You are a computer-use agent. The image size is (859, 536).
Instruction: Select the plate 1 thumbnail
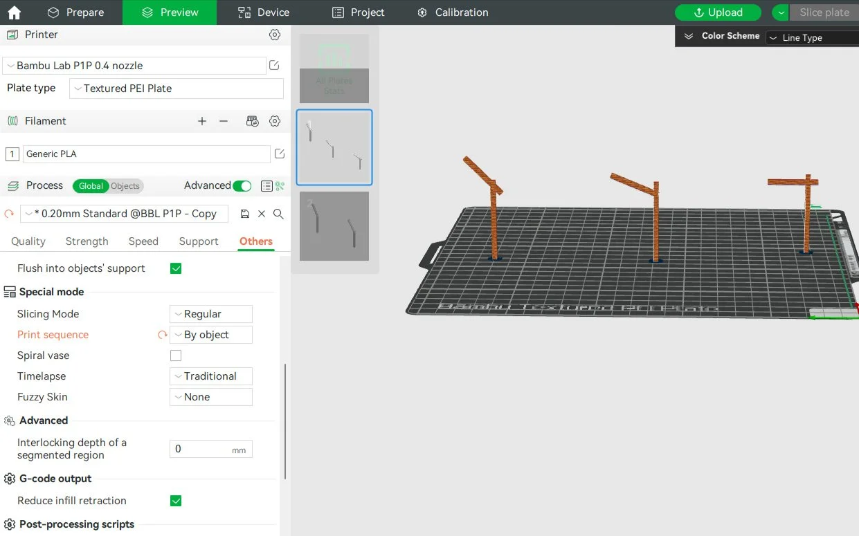pos(334,147)
